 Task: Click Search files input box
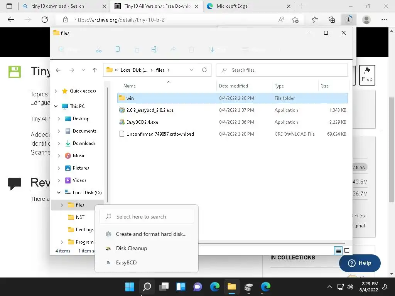click(282, 70)
